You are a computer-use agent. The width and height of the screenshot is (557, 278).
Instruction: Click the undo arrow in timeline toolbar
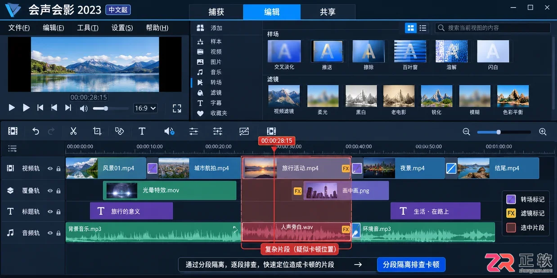pyautogui.click(x=36, y=131)
